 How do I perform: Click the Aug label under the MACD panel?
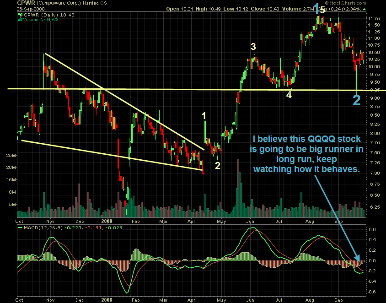(x=310, y=300)
